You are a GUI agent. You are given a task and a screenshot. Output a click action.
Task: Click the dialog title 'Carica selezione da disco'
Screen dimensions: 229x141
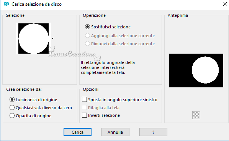36,4
